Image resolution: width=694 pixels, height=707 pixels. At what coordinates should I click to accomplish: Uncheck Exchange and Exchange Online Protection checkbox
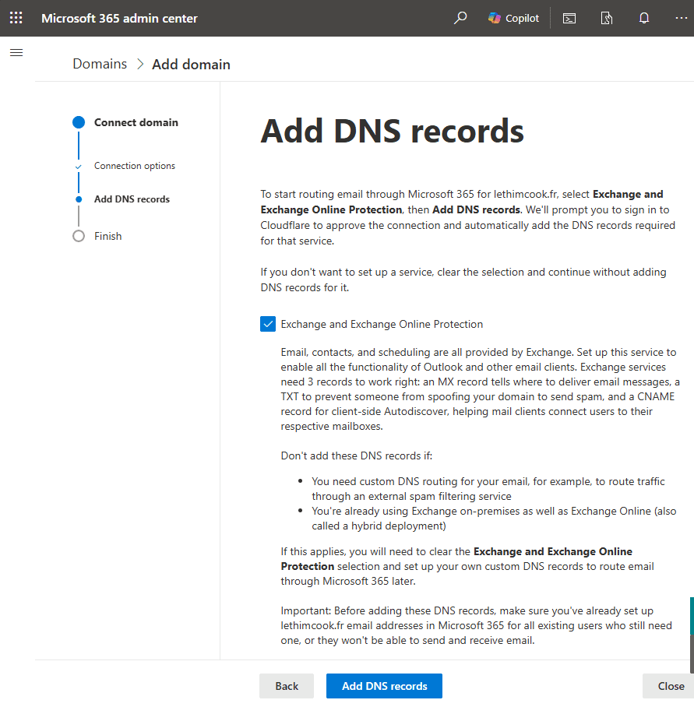[x=268, y=324]
